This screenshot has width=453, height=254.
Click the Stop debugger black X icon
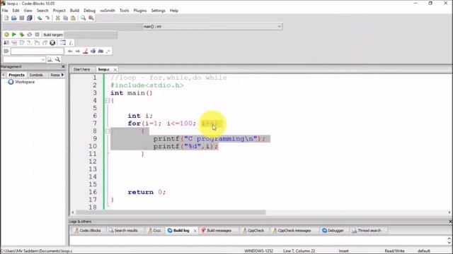click(52, 42)
